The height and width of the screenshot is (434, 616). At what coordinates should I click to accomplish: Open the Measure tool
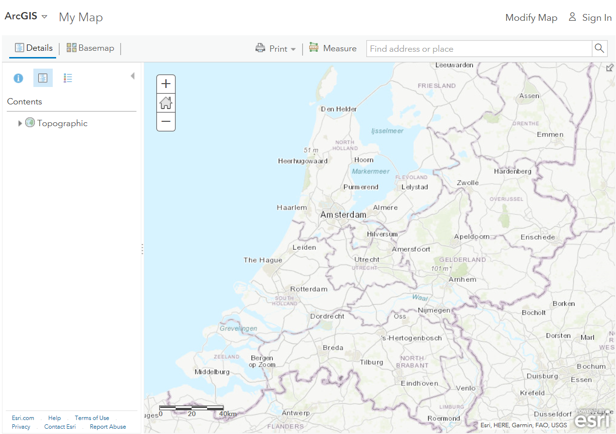(x=332, y=48)
